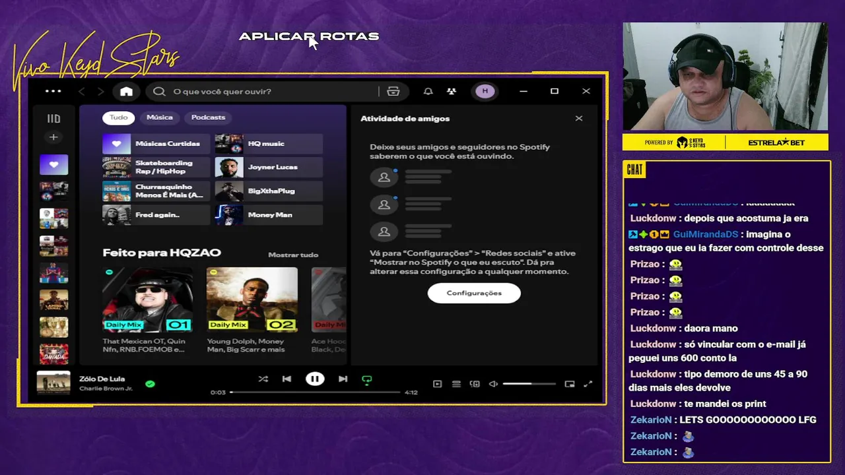The width and height of the screenshot is (845, 475).
Task: Mute with the volume speaker icon
Action: pyautogui.click(x=493, y=384)
